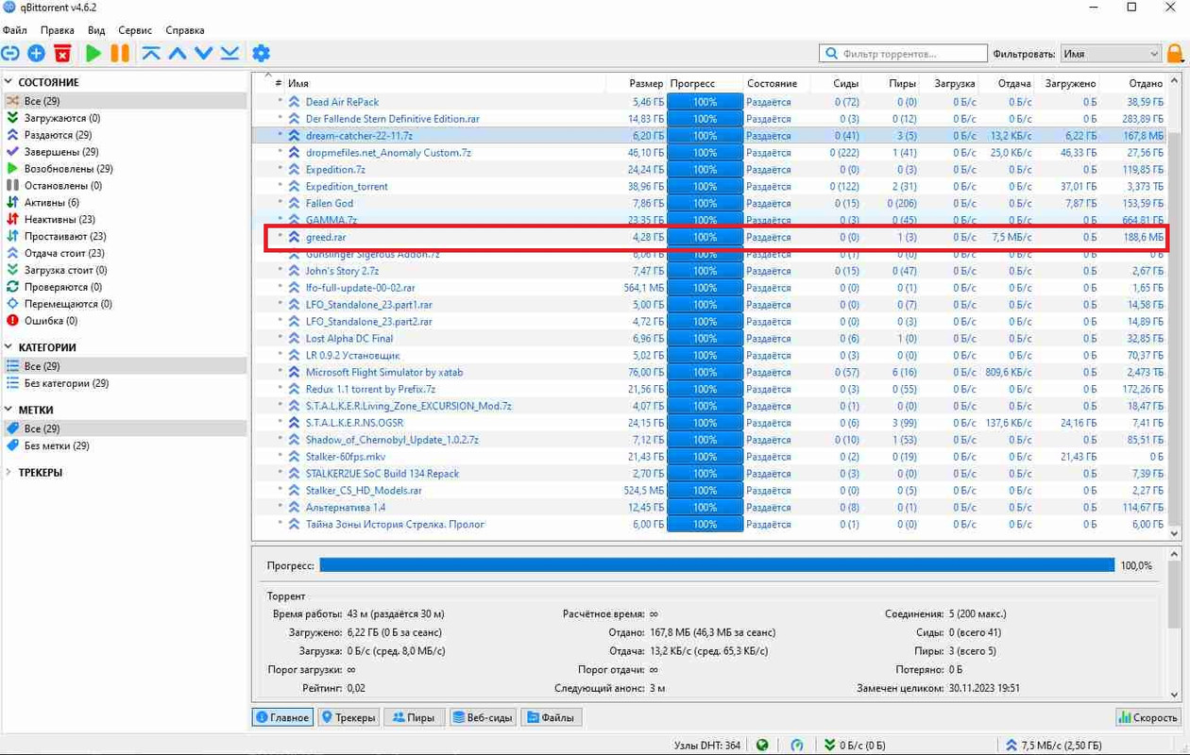Select the Раздаются (29) status filter
1190x755 pixels.
pyautogui.click(x=58, y=135)
